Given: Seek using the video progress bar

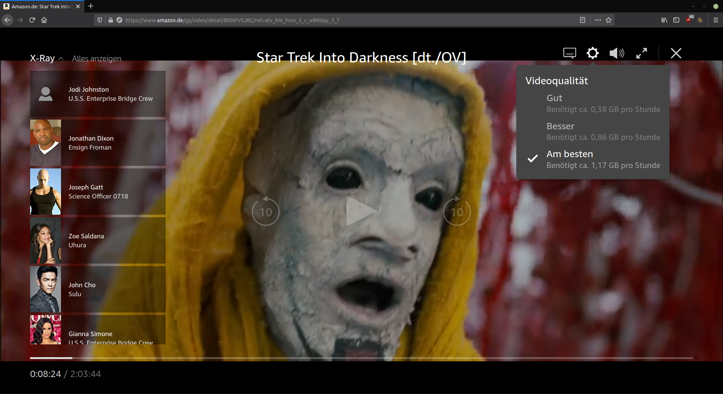Looking at the screenshot, I should coord(361,358).
